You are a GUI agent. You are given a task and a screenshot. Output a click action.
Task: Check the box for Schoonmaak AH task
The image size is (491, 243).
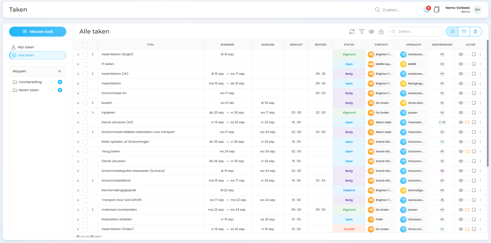tap(85, 93)
